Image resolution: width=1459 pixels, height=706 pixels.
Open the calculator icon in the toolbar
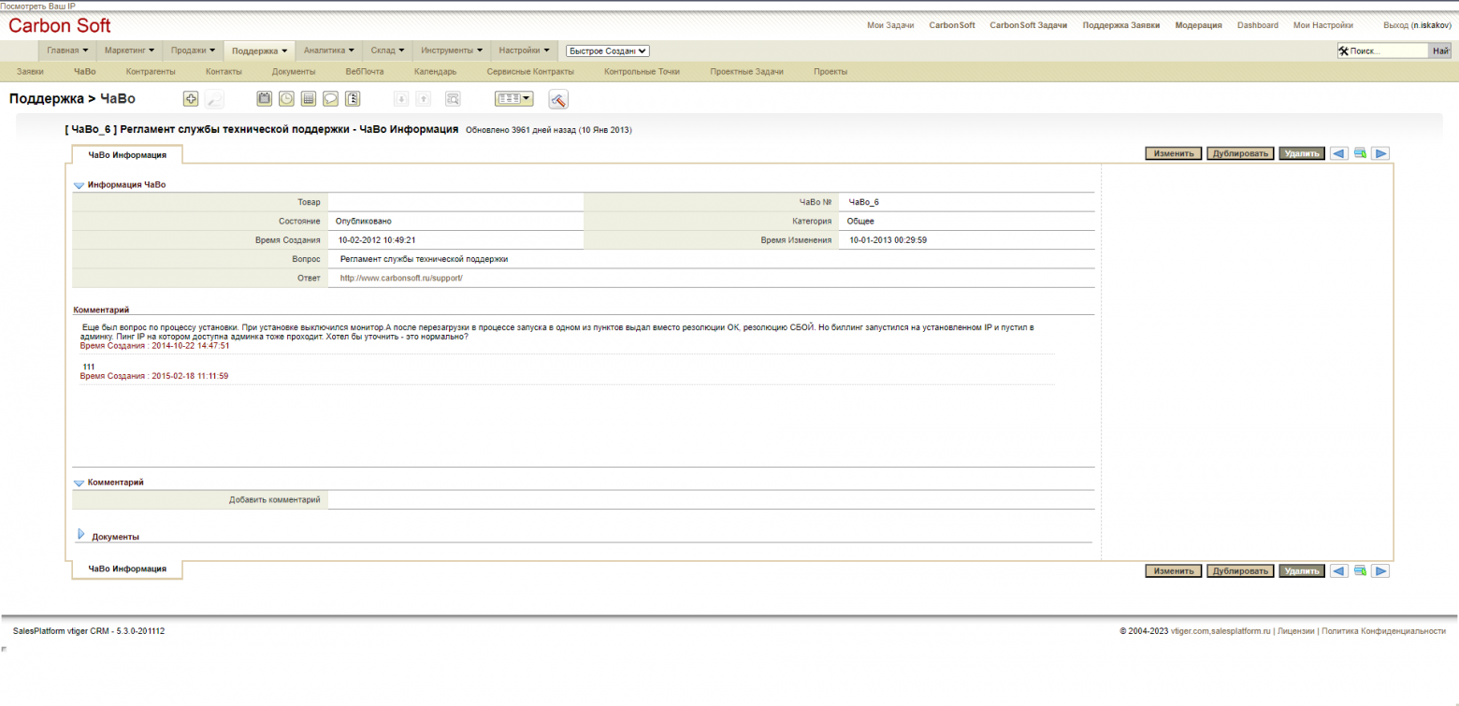tap(308, 98)
